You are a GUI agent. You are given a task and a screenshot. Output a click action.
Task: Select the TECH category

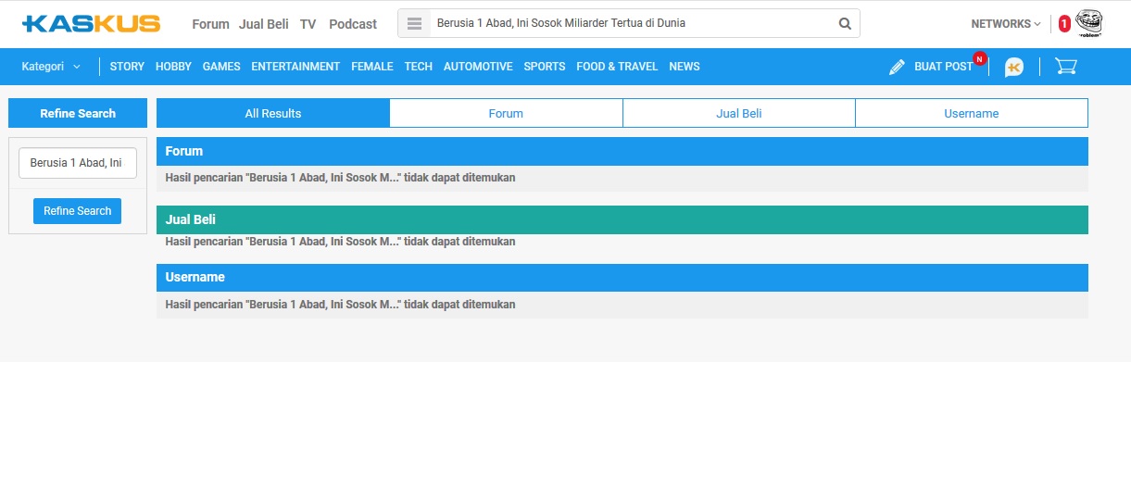419,67
